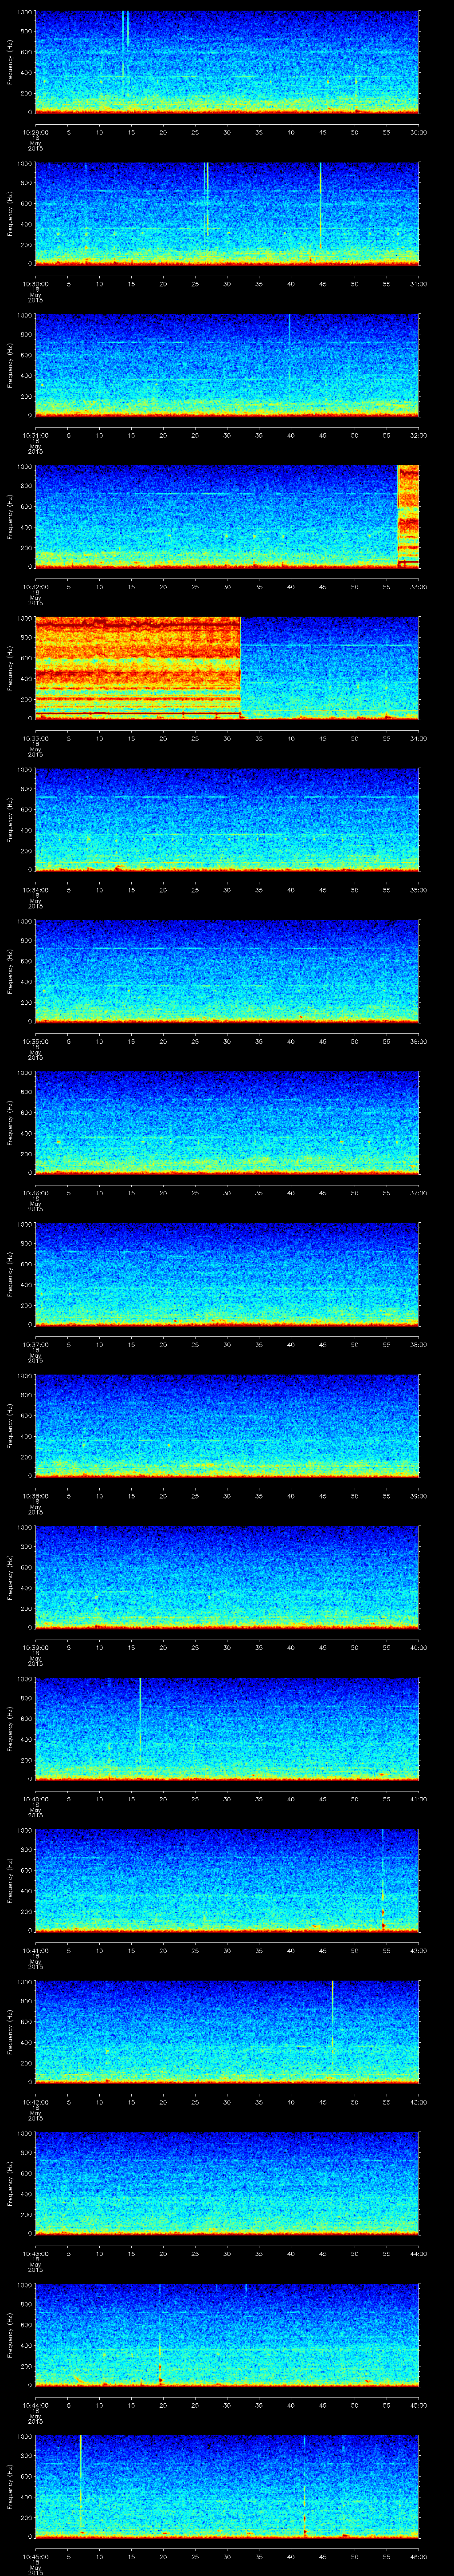454x2576 pixels.
Task: Select the 10:37:00 start time label
Action: tap(35, 1344)
